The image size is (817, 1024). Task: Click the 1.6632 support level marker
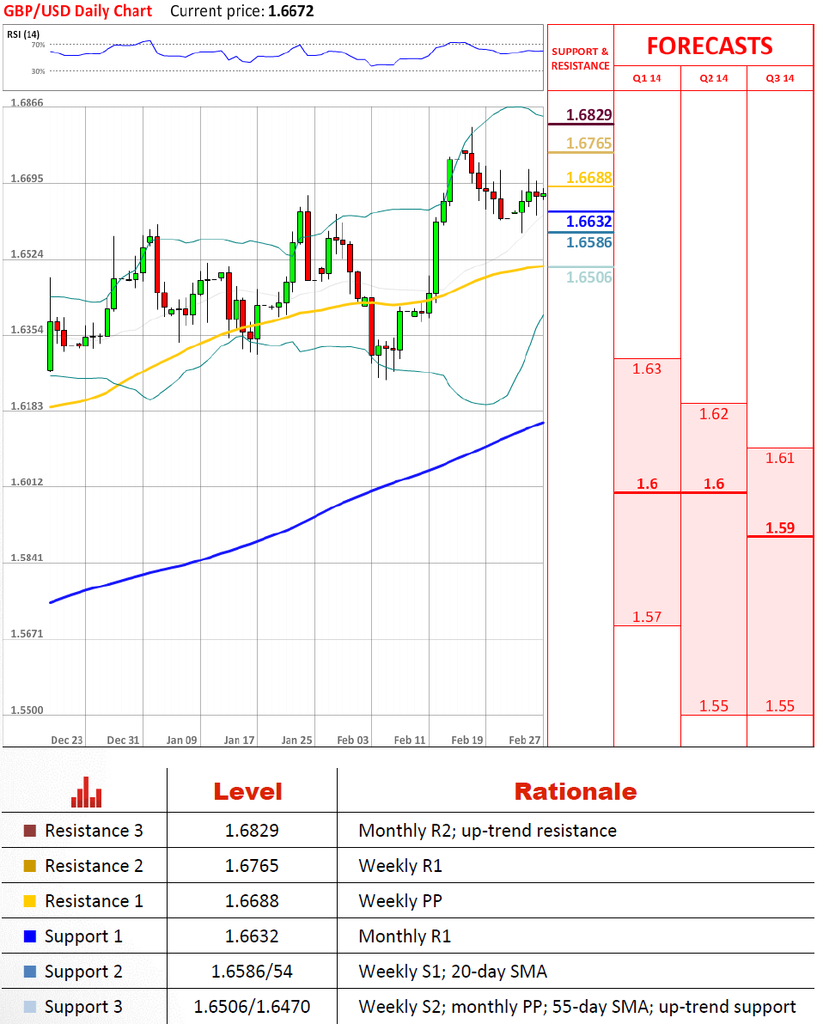(x=589, y=222)
